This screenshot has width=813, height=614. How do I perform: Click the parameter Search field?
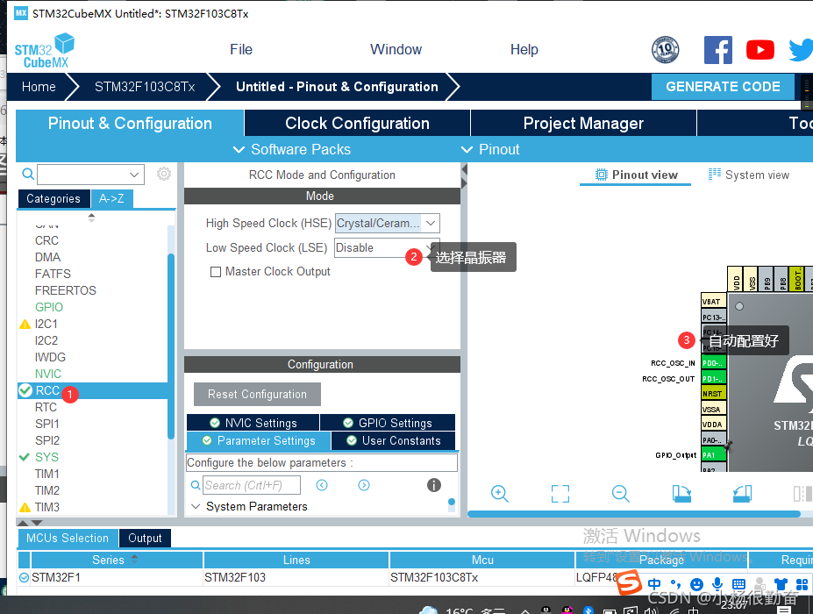(252, 485)
